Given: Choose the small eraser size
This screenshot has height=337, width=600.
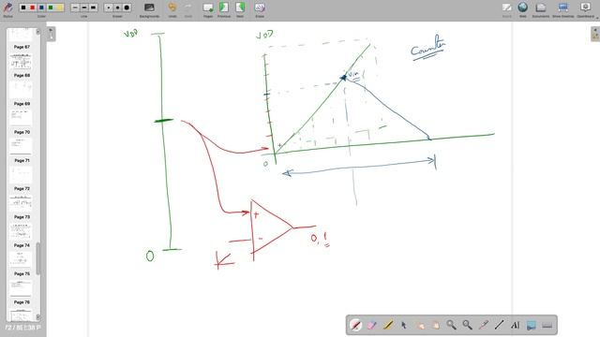Looking at the screenshot, I should tap(109, 7).
